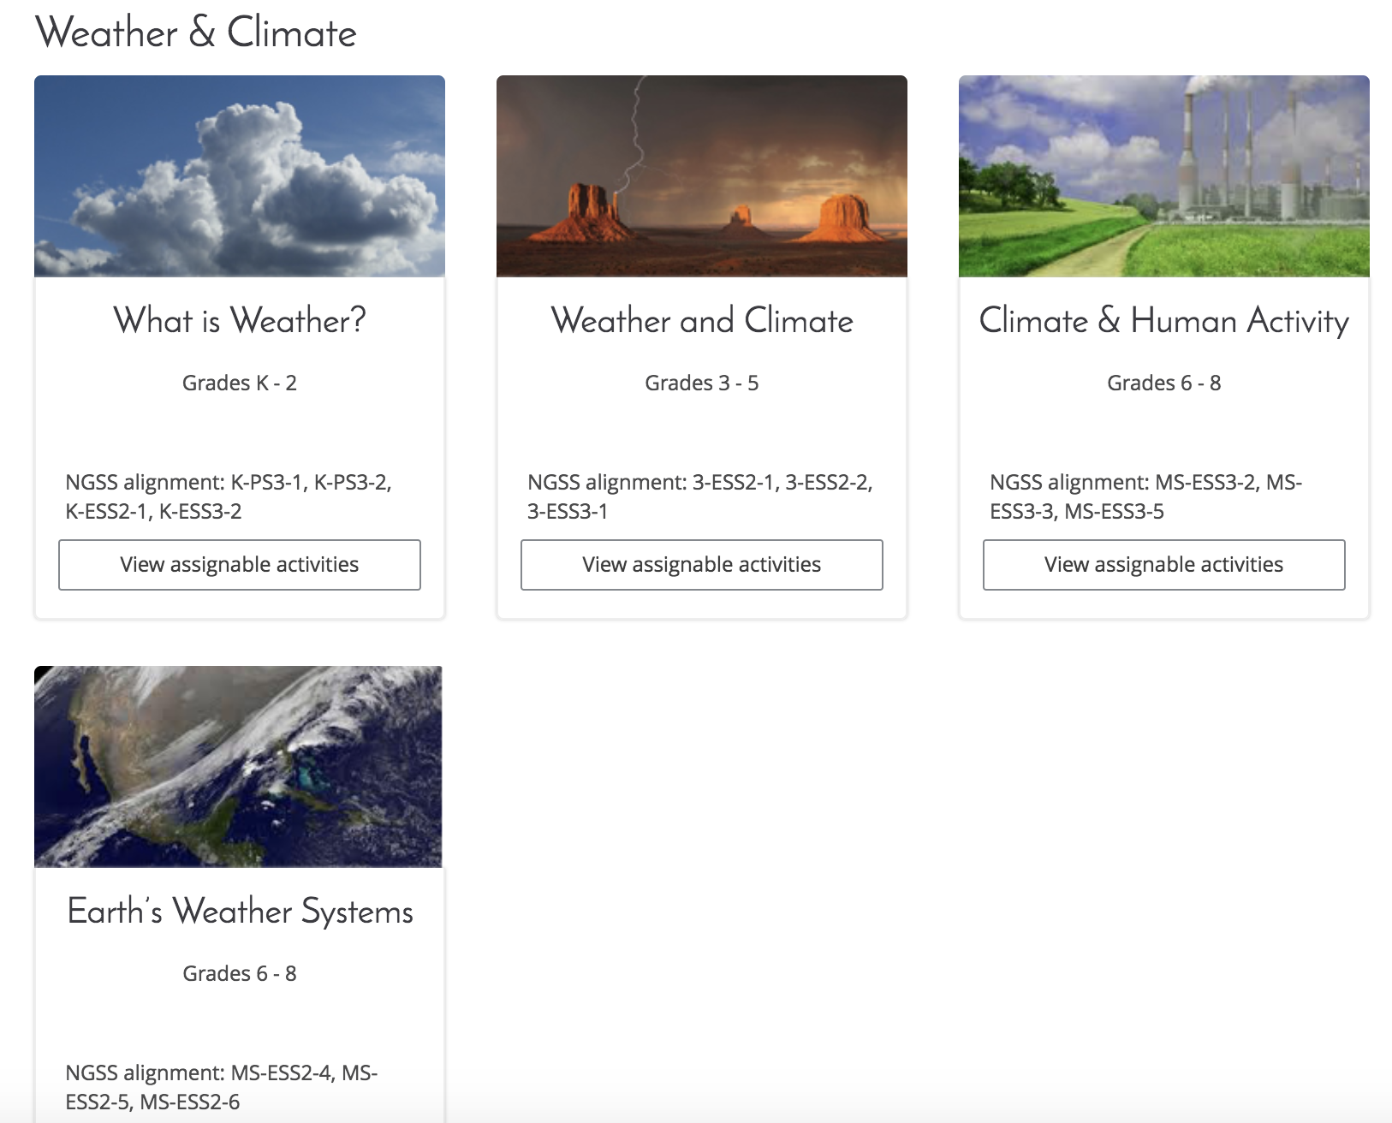Click the NGSS alignment text starting 3-ESS2-1
This screenshot has width=1392, height=1123.
700,496
